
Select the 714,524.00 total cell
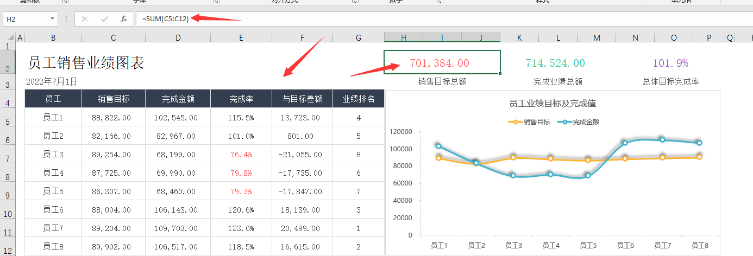[555, 63]
